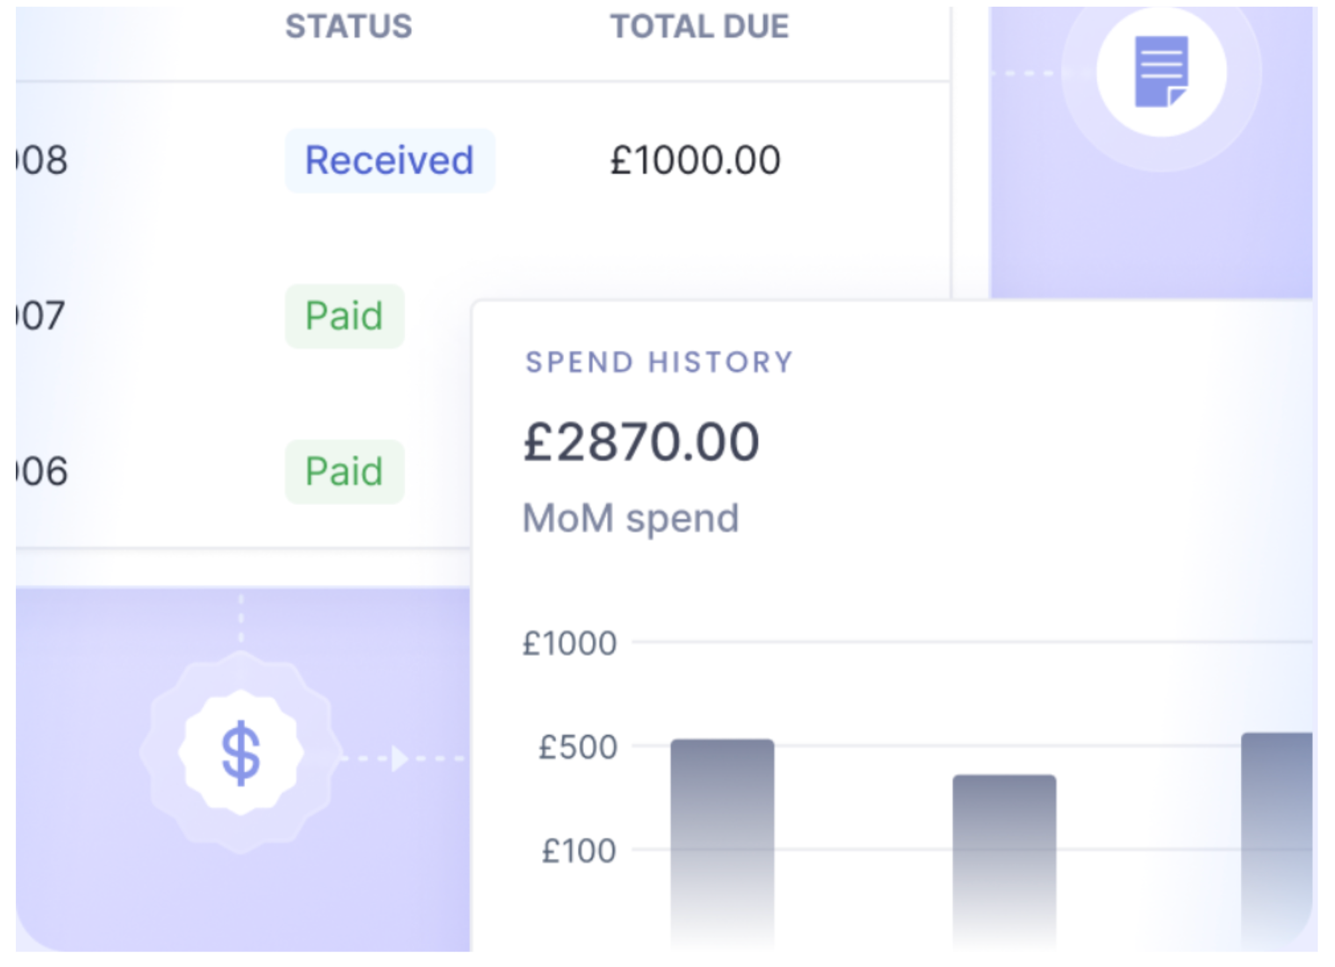Open the invoice row ending in 08
This screenshot has height=967, width=1335.
pyautogui.click(x=43, y=161)
